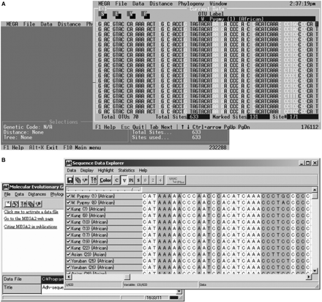
Task: Toggle the V variable sites button
Action: (x=124, y=180)
